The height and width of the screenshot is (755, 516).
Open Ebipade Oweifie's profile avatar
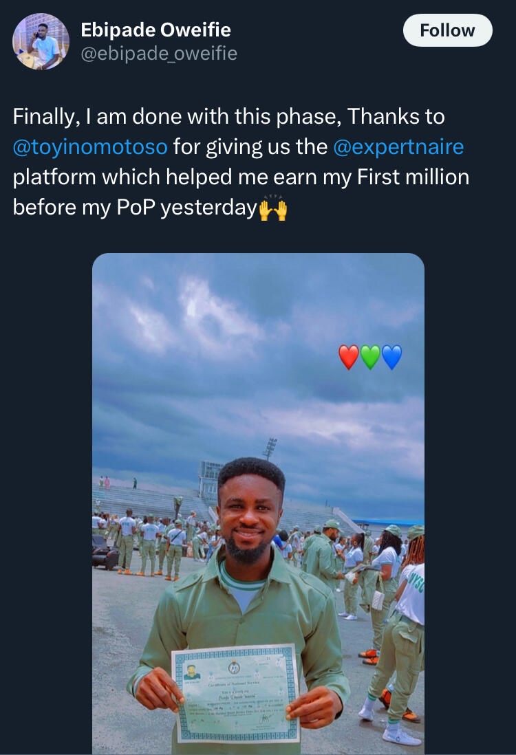tap(41, 42)
